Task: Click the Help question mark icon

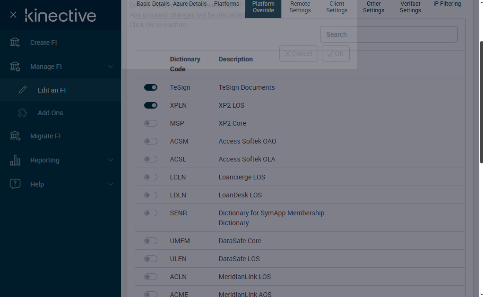Action: (15, 184)
